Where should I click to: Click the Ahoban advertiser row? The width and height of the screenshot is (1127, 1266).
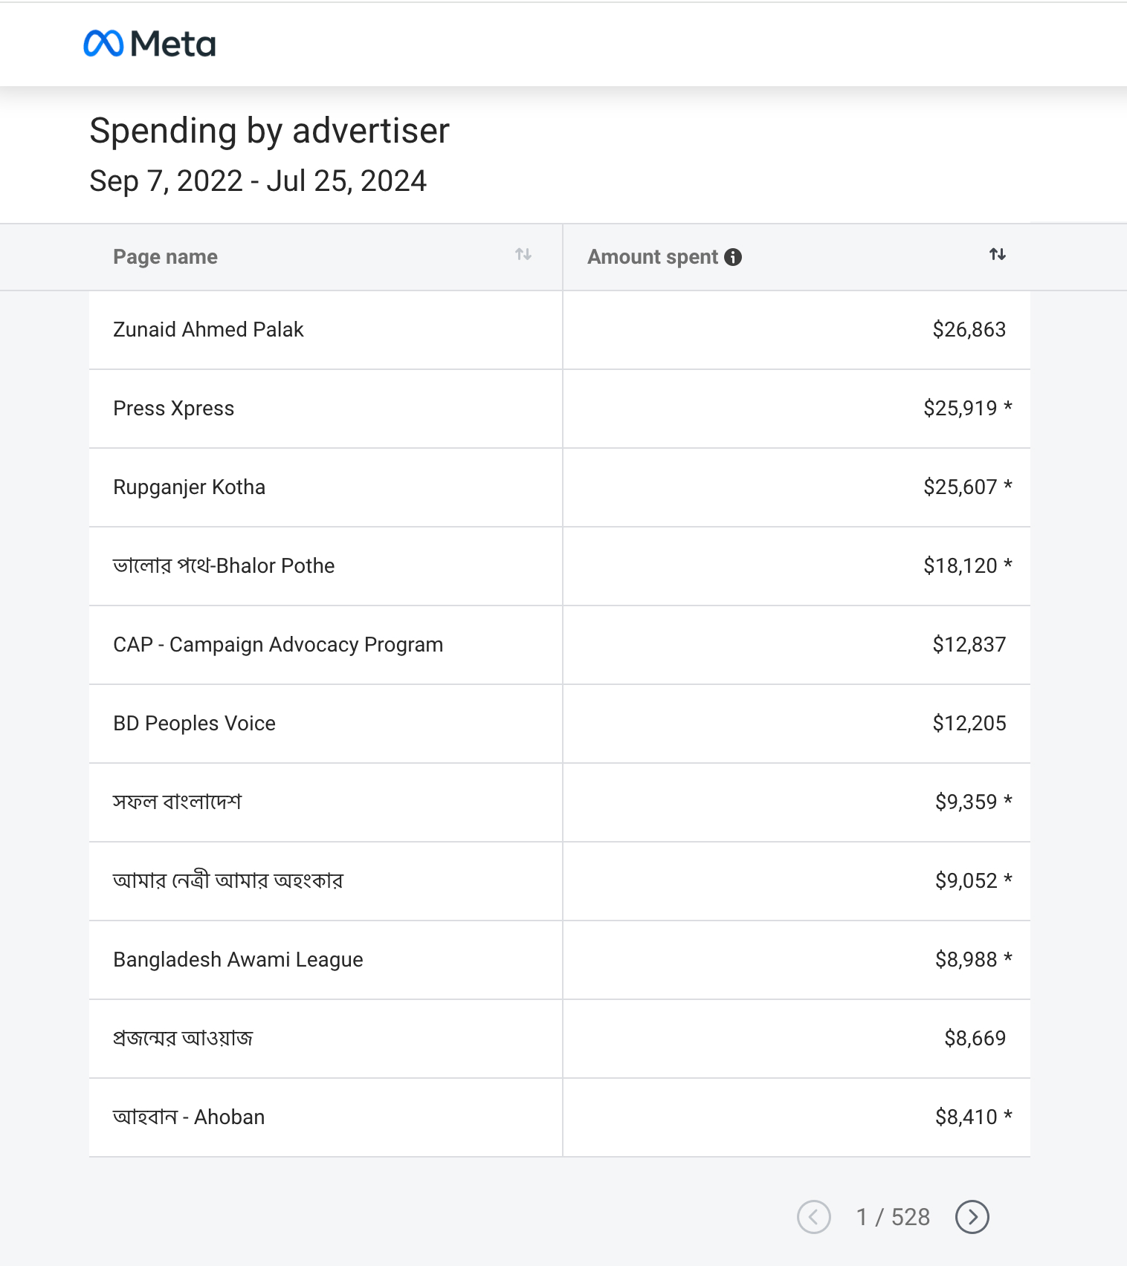point(189,1117)
